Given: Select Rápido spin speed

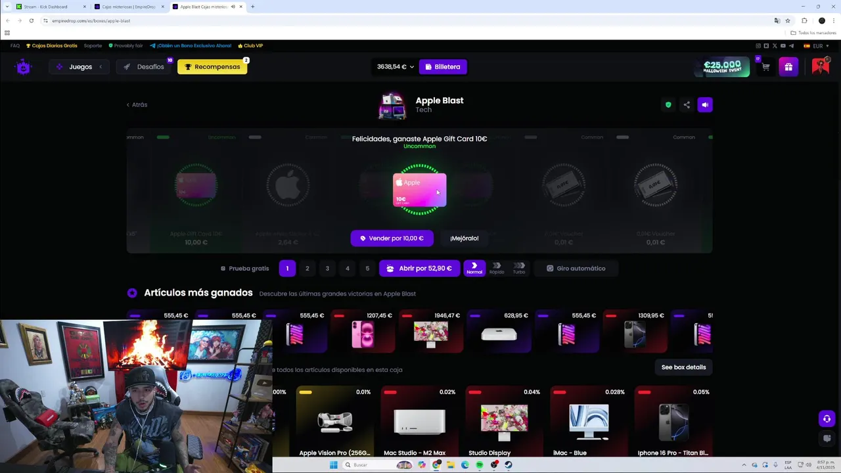Looking at the screenshot, I should [497, 268].
